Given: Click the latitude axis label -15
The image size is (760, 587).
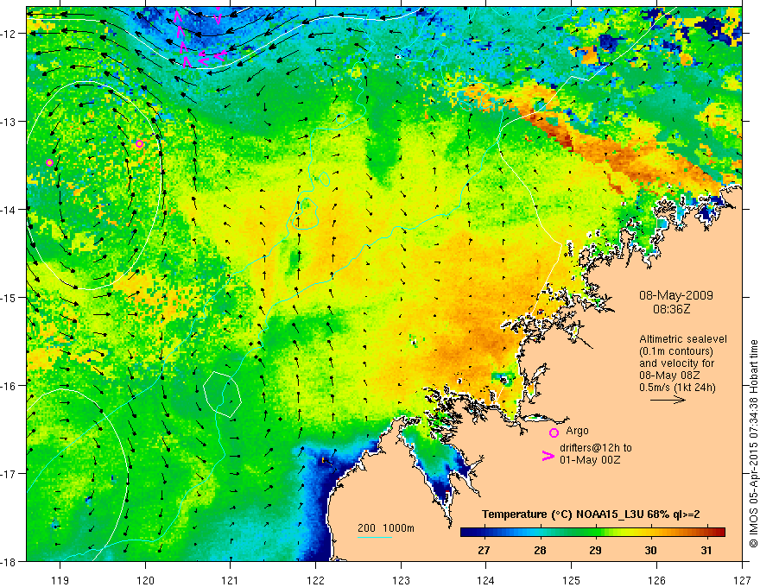Looking at the screenshot, I should (x=9, y=297).
